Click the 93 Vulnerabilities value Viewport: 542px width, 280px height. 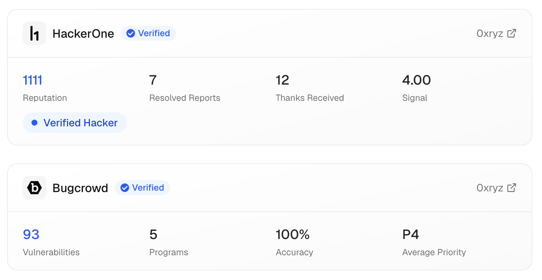tap(31, 235)
